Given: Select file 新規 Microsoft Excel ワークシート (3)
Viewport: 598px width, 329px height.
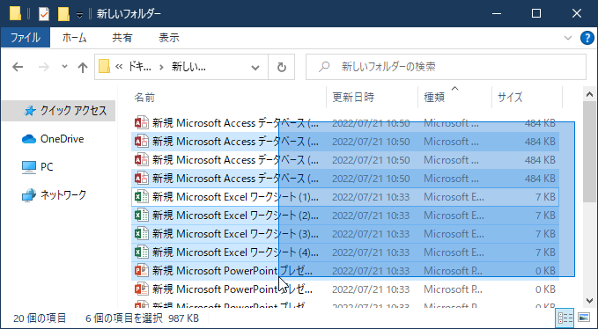Looking at the screenshot, I should (235, 233).
